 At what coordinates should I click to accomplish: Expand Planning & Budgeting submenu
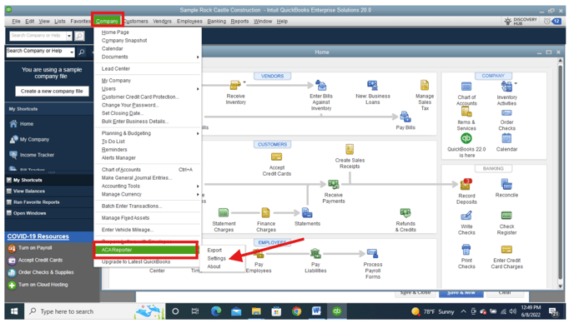click(x=198, y=133)
